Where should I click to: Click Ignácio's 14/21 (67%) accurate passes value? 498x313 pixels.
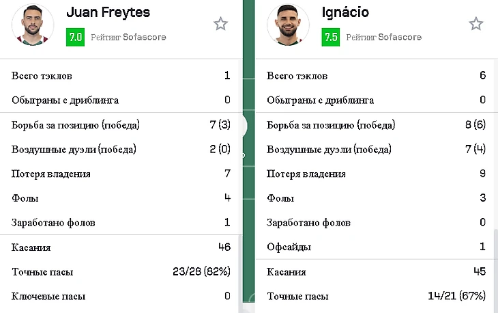click(x=456, y=297)
